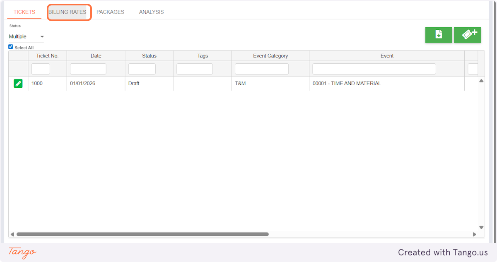
Task: Select the 00001 - TIME AND MATERIAL cell
Action: tap(387, 84)
